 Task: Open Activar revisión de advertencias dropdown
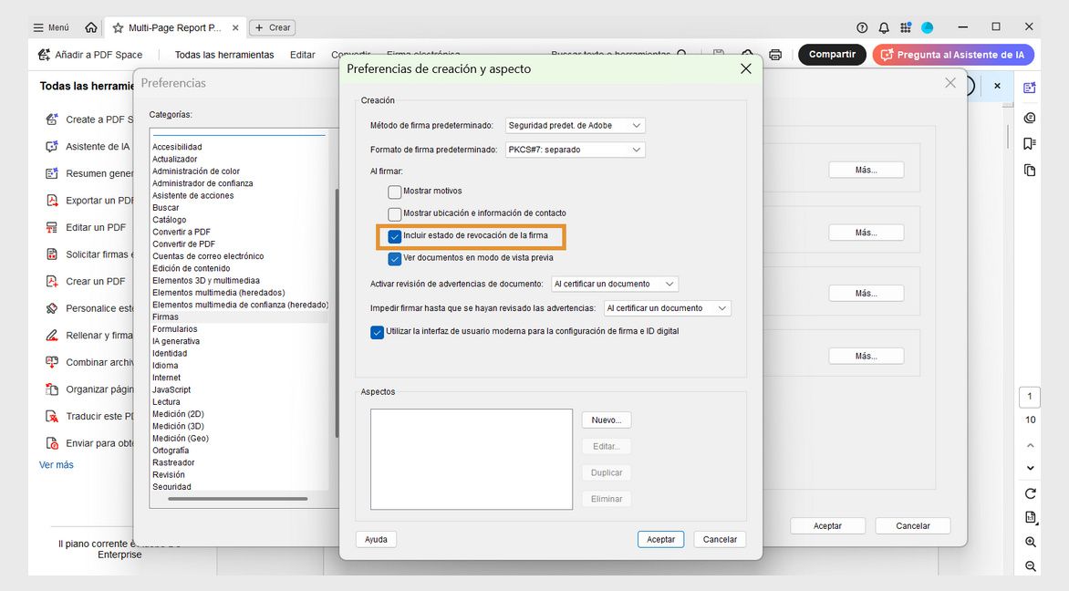614,284
